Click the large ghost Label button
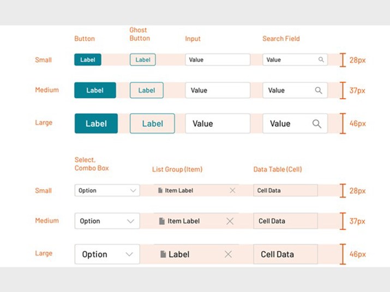 click(152, 124)
